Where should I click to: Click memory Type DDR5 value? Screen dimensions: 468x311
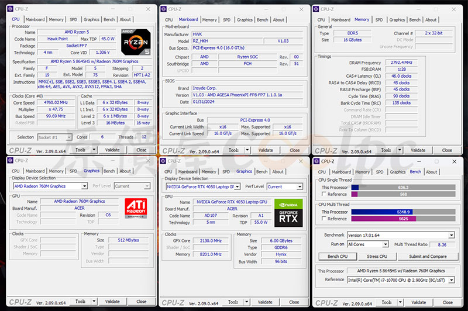[353, 33]
